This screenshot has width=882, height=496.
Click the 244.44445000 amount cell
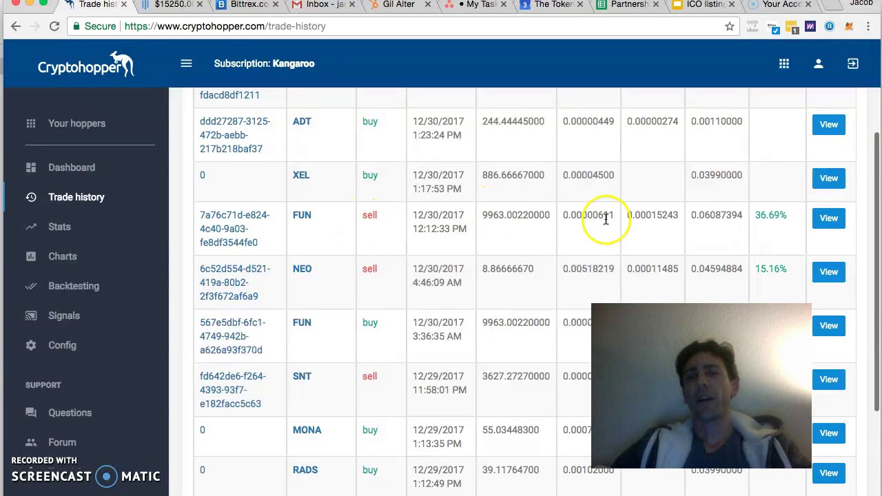[513, 121]
